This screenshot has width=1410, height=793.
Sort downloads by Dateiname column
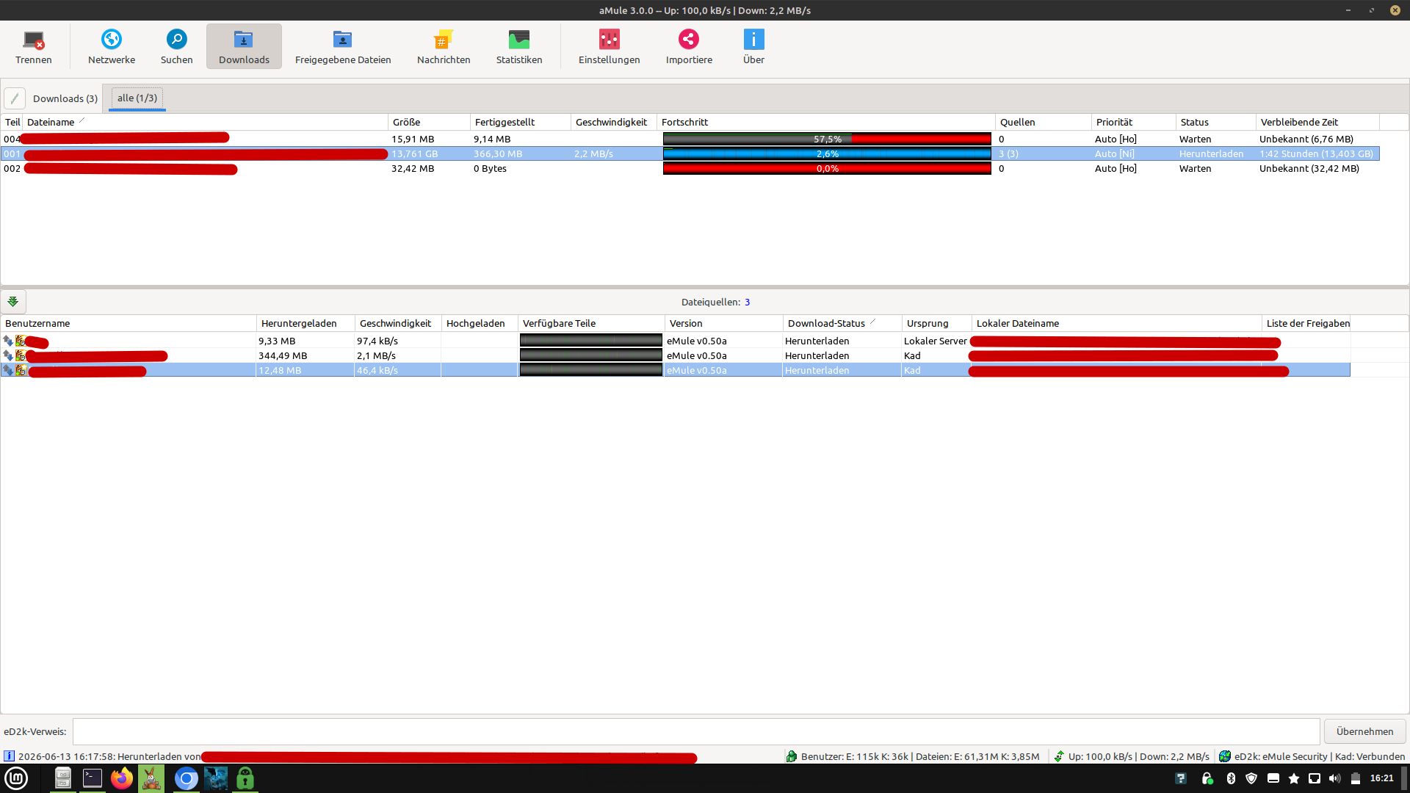(x=205, y=122)
